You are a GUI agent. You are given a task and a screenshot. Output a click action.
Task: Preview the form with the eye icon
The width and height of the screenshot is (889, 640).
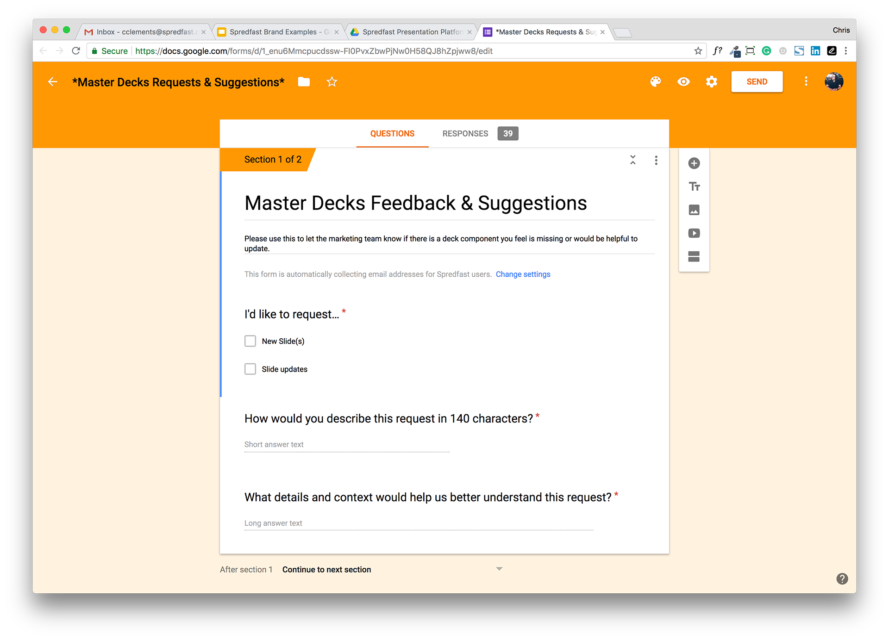point(683,82)
